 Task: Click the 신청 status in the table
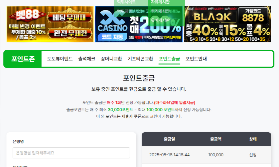[253, 155]
